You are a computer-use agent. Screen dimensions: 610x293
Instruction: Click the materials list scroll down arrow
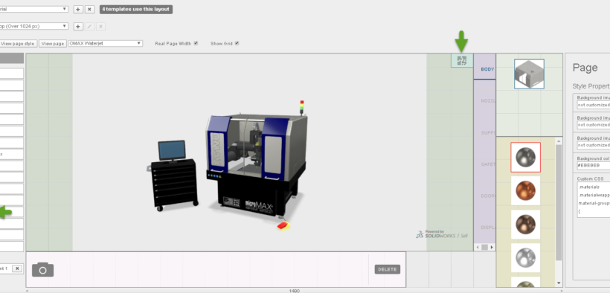pyautogui.click(x=559, y=283)
